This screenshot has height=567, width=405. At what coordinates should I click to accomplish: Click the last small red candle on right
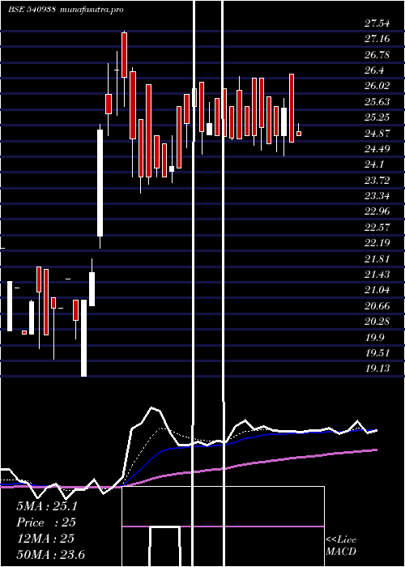click(x=299, y=134)
